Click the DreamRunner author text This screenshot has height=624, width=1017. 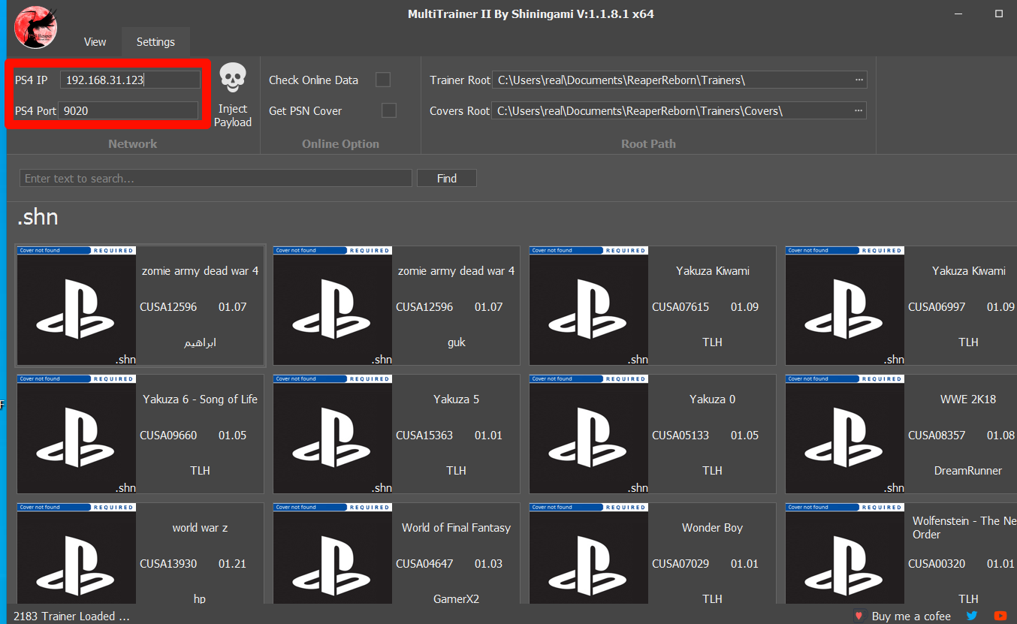[x=968, y=470]
